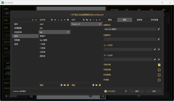Click the 关闭 button
Image resolution: width=174 pixels, height=101 pixels.
click(154, 91)
